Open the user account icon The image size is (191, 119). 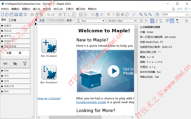pos(186,9)
